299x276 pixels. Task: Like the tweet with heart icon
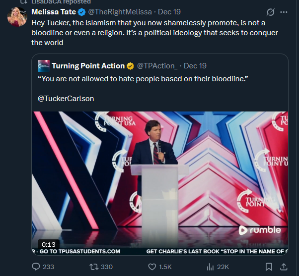(153, 267)
